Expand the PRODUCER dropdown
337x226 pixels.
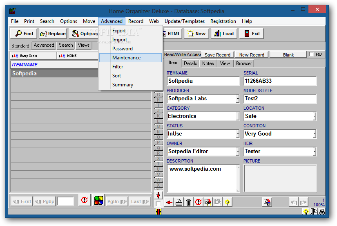coord(238,99)
